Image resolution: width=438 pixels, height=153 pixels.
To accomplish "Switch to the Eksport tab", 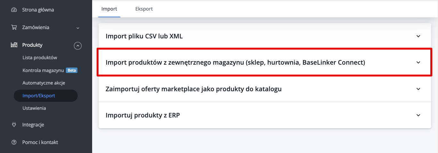I will point(144,9).
